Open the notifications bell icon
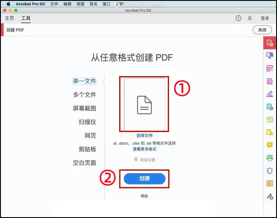The image size is (277, 218). tap(249, 18)
